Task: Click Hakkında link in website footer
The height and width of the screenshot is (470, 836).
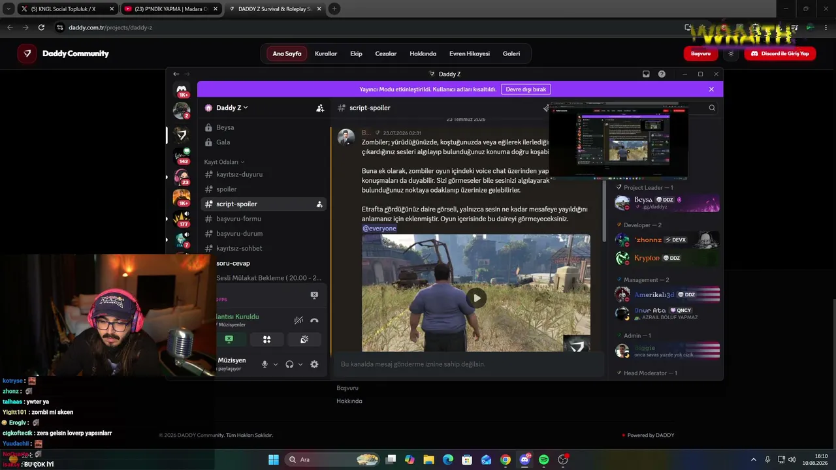Action: 349,401
